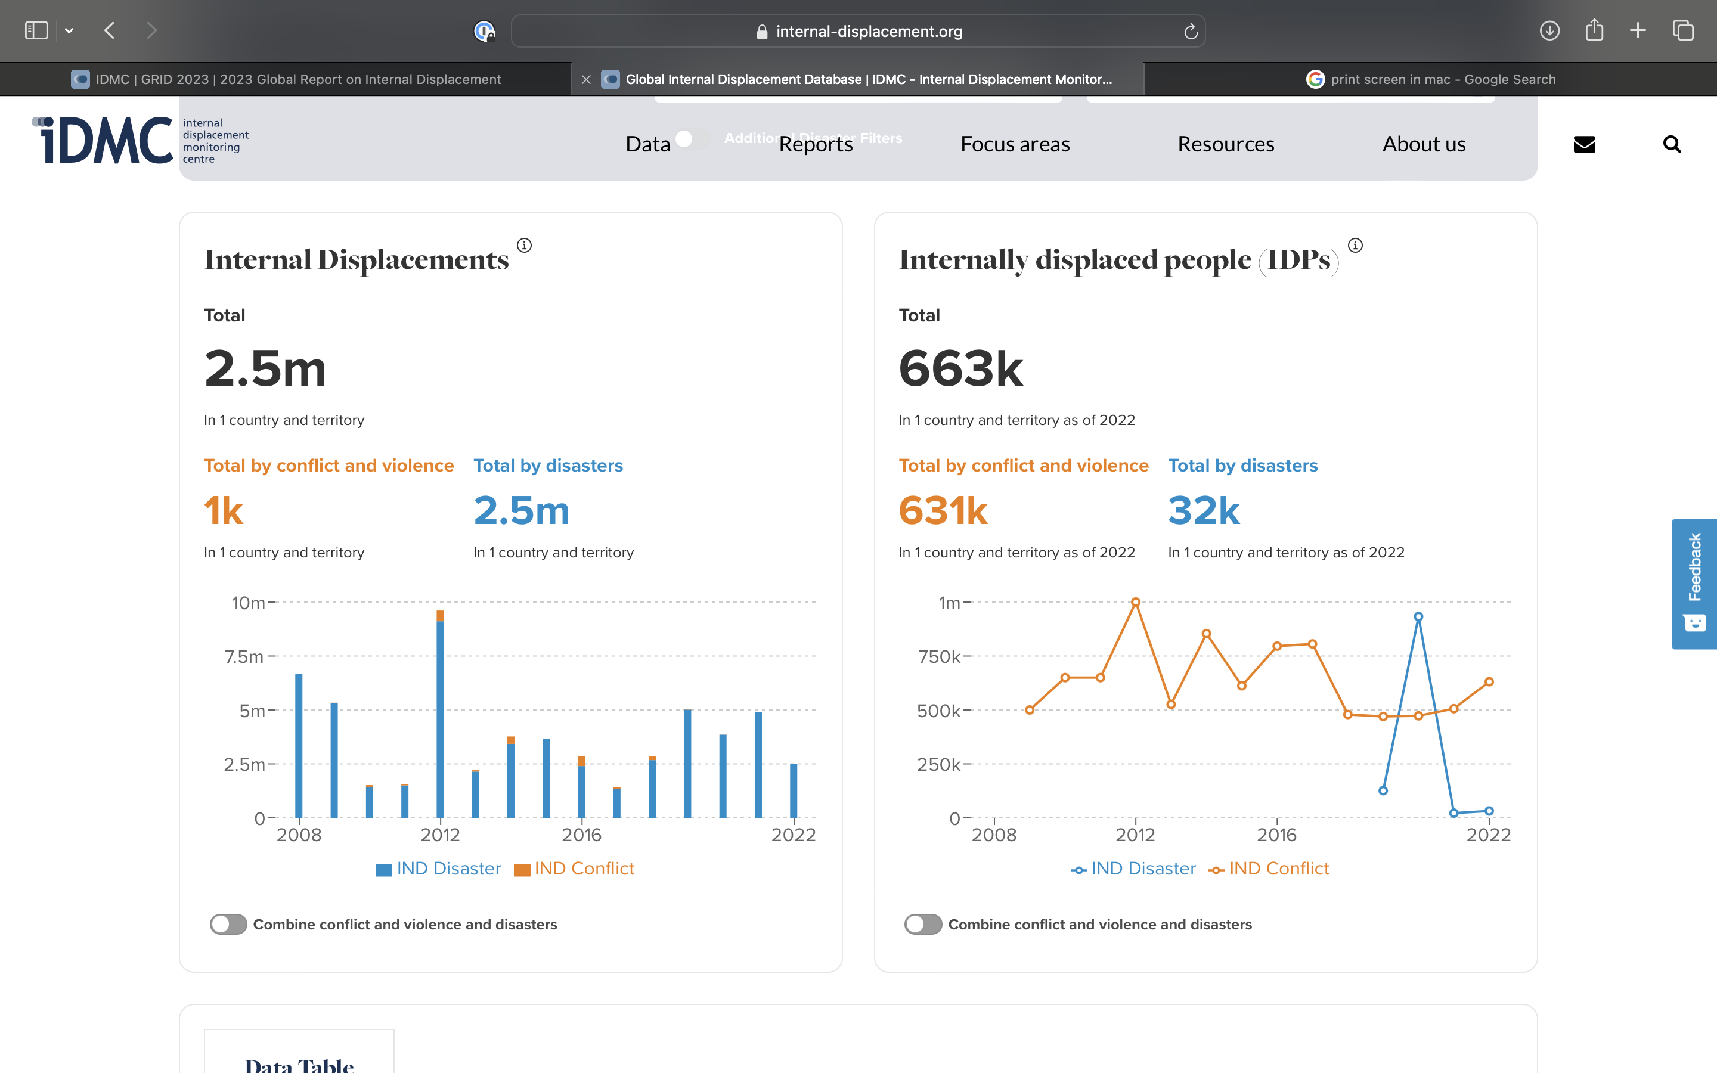
Task: Click info icon beside Internal Displacements title
Action: 524,246
